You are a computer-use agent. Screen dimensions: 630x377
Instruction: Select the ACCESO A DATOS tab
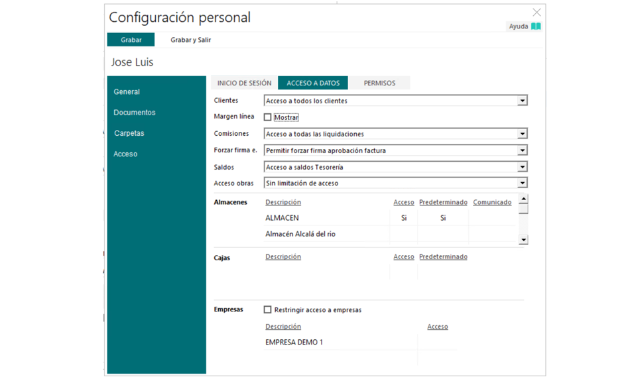pyautogui.click(x=313, y=83)
